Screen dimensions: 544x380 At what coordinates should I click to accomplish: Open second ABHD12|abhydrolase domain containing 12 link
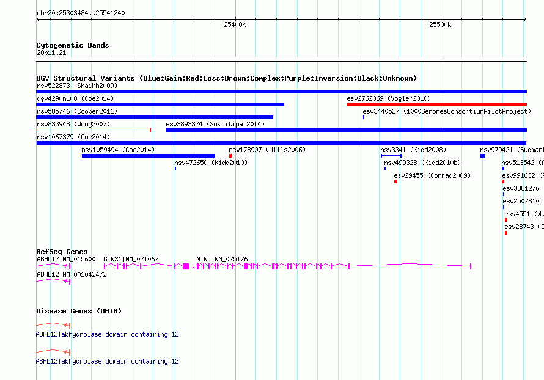pos(107,361)
